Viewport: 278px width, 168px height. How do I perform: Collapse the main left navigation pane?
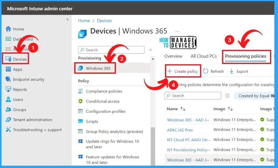point(67,19)
